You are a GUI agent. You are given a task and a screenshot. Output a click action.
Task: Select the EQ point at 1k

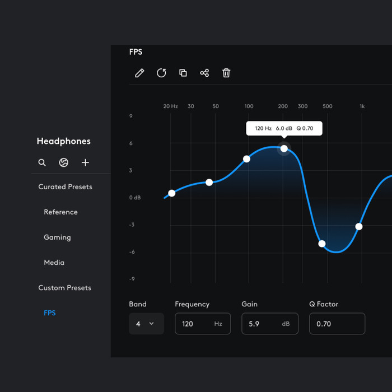click(359, 226)
